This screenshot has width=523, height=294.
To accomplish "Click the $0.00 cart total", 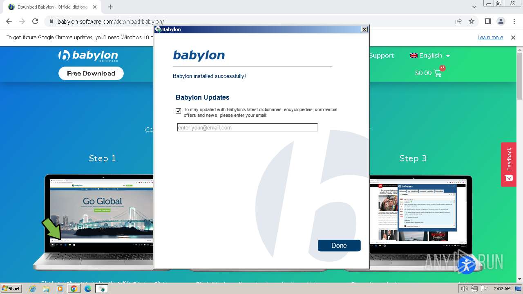I will 423,73.
